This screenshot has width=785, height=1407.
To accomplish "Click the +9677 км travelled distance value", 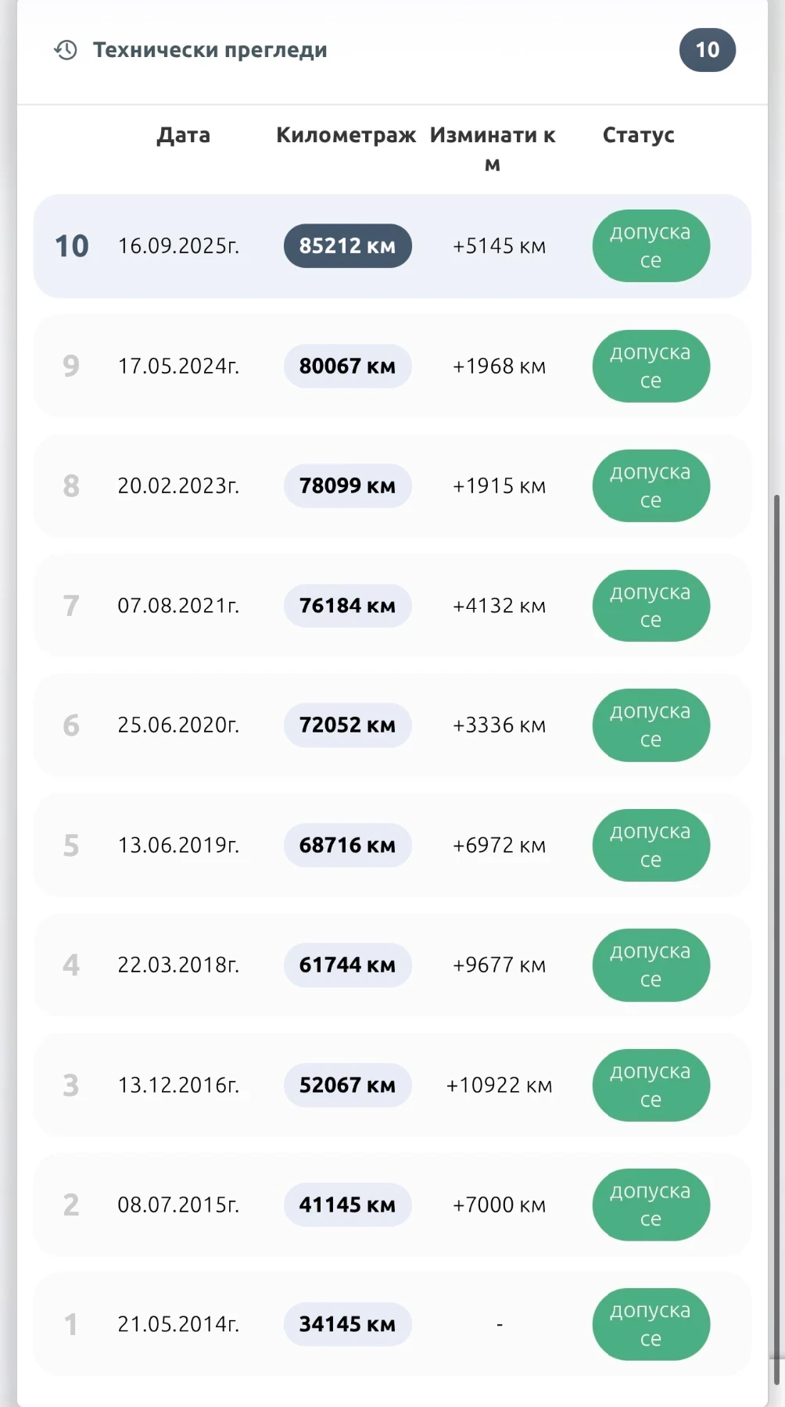I will point(499,965).
